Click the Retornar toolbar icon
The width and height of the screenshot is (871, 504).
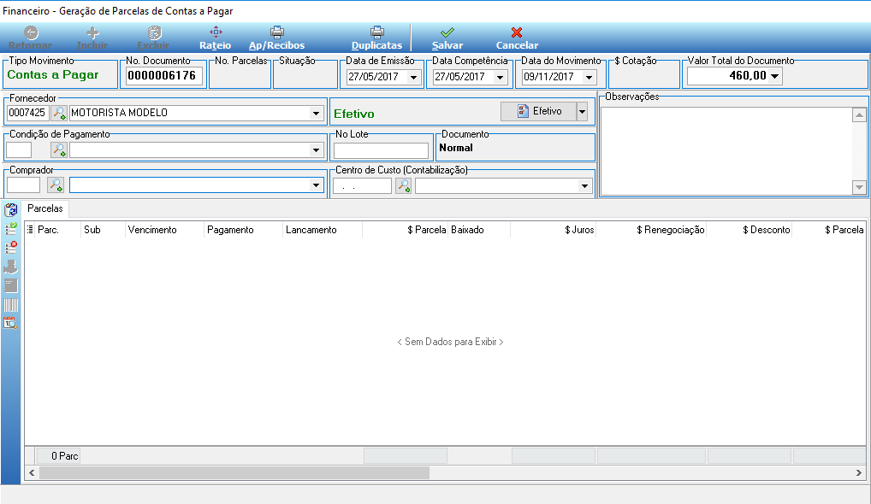(31, 32)
